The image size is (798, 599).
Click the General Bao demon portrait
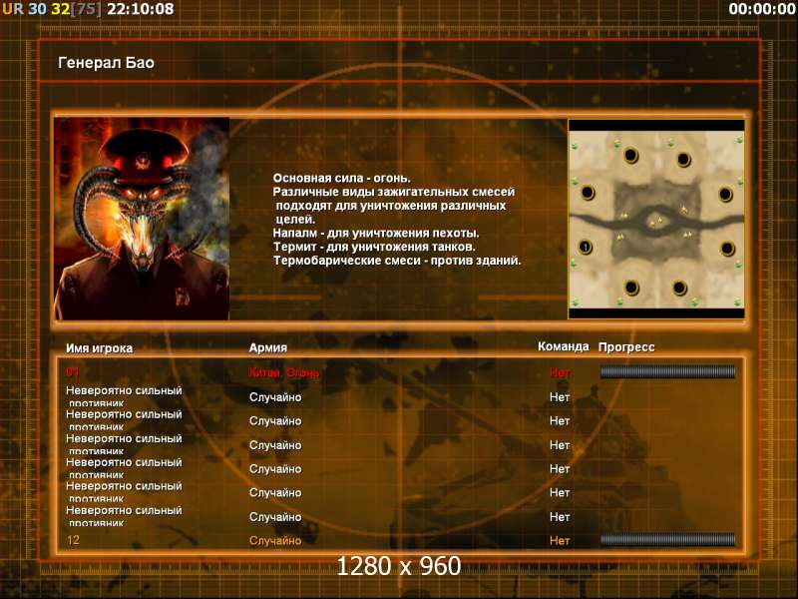pyautogui.click(x=142, y=219)
